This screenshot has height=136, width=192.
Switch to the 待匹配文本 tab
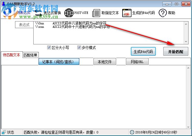coord(12,55)
